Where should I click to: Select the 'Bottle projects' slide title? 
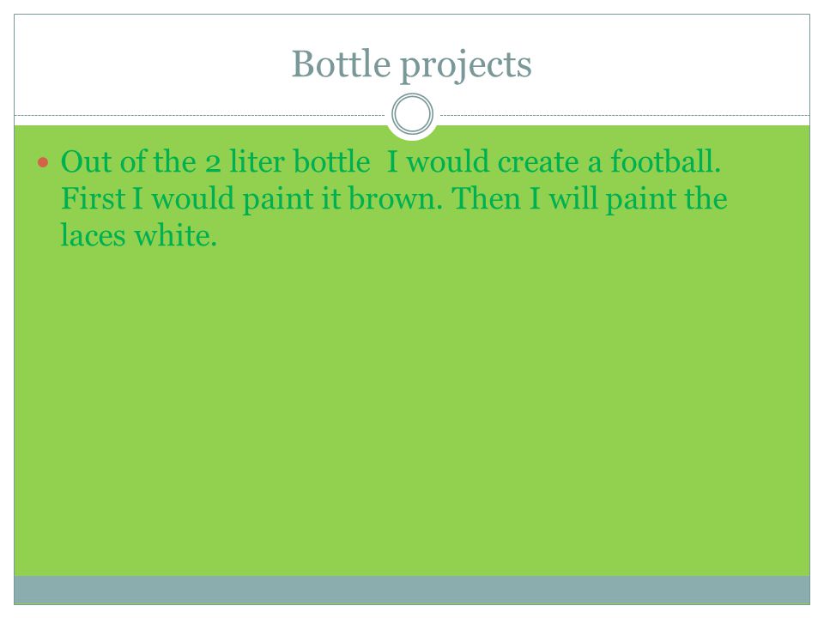pyautogui.click(x=411, y=65)
